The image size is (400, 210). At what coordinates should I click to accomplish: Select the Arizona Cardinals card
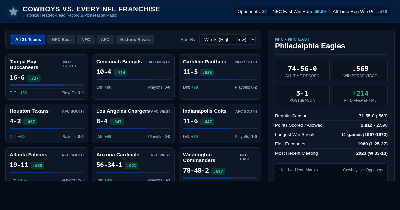[x=133, y=164]
